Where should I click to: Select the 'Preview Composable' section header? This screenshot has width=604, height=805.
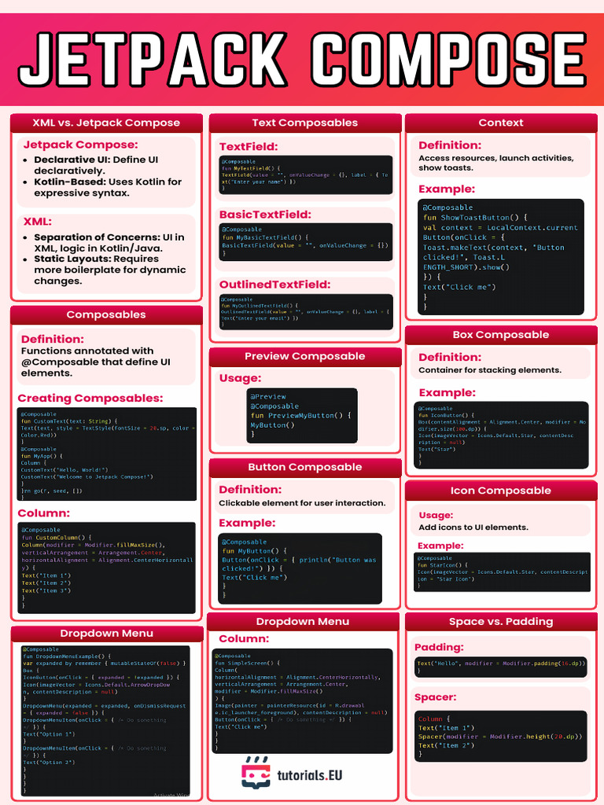point(305,356)
